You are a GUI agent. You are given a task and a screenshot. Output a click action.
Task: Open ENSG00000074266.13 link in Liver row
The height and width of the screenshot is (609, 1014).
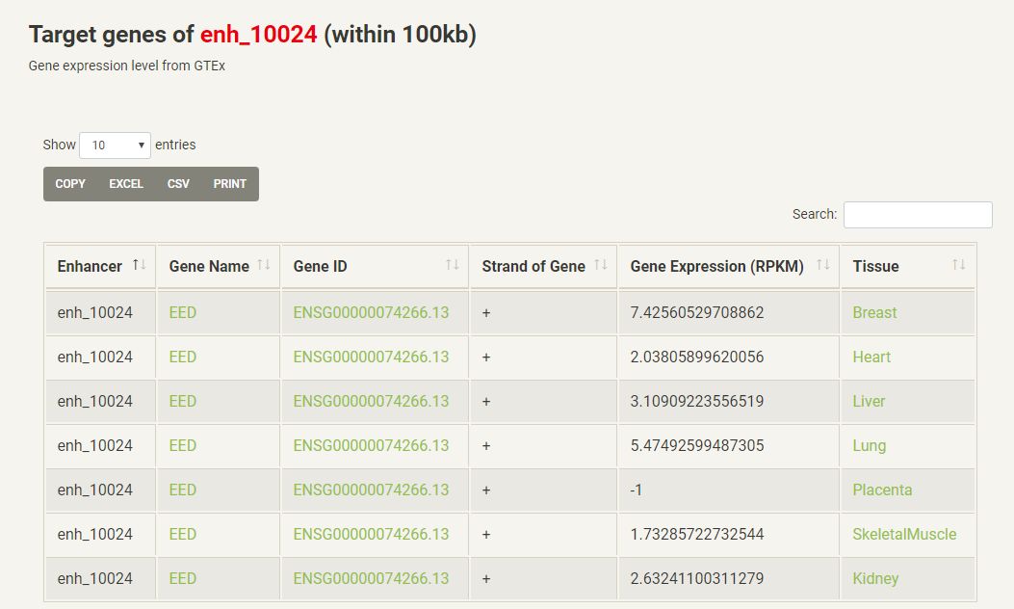point(371,401)
